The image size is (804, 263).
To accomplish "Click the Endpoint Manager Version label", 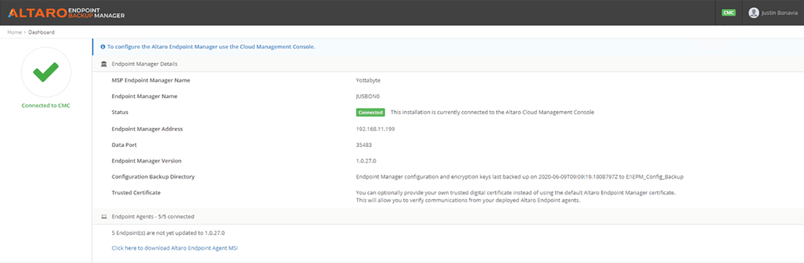I will click(x=146, y=161).
